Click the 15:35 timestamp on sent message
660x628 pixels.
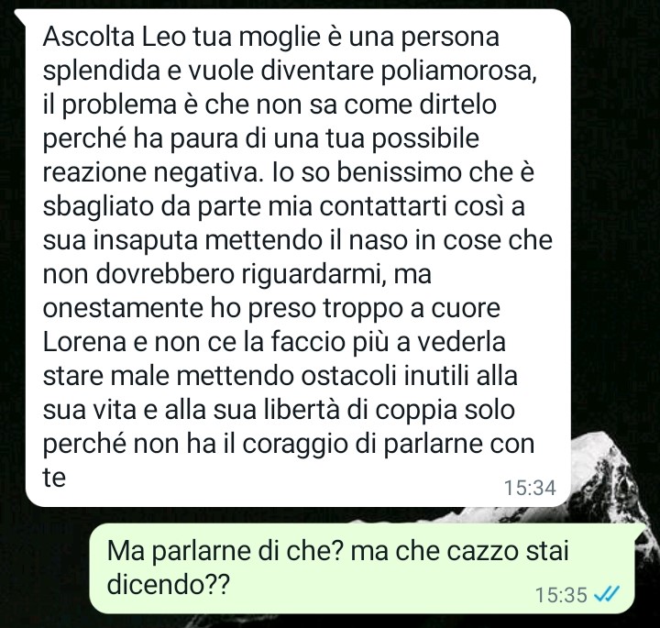tap(561, 595)
